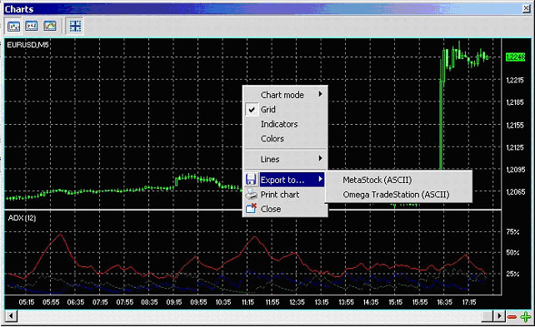Zoom in with green plus icon
The width and height of the screenshot is (535, 327).
526,316
